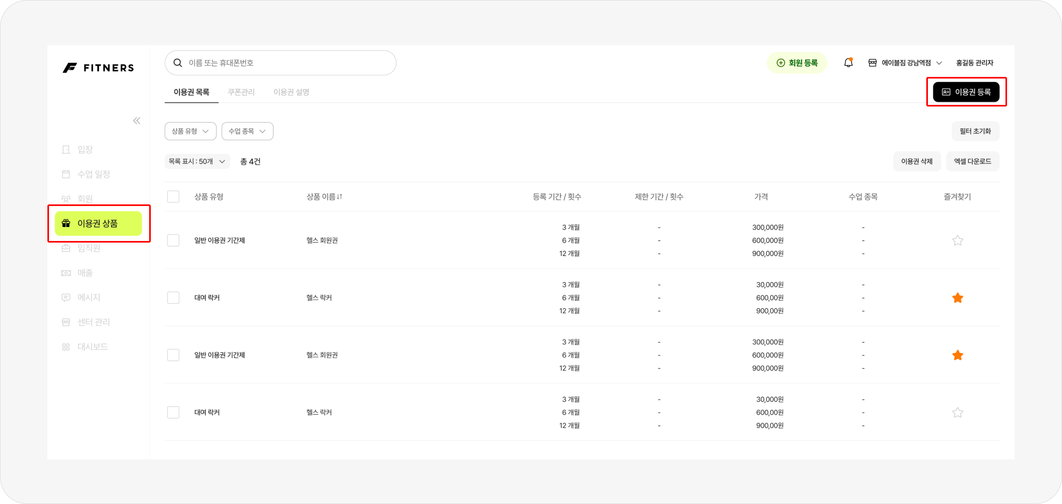Open 홍길동 관리자 account menu
1062x504 pixels.
coord(975,63)
